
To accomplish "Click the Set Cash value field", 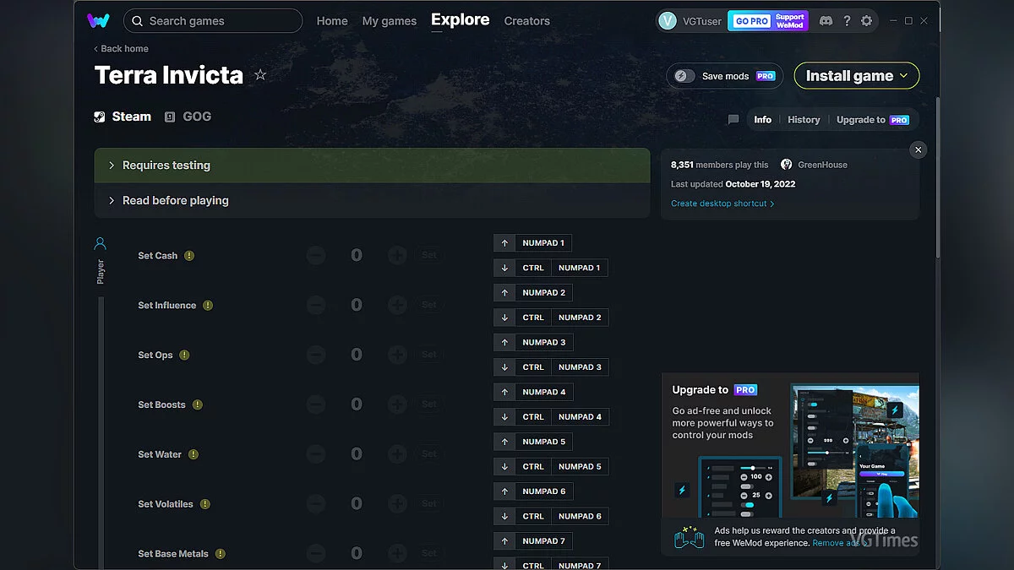I will click(357, 255).
